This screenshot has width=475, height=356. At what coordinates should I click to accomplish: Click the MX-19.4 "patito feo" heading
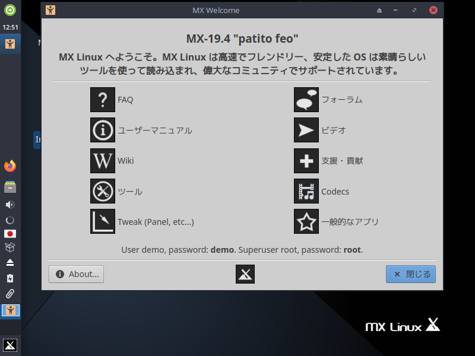tap(242, 39)
